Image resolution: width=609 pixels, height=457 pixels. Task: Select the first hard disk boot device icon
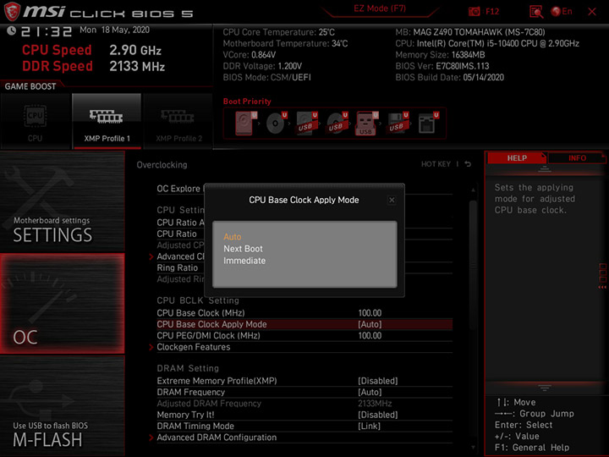click(x=246, y=124)
